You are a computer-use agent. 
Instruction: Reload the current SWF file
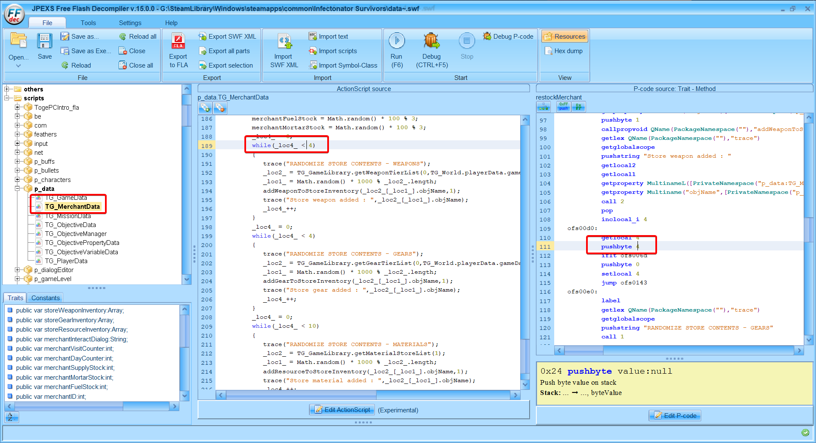tap(76, 65)
